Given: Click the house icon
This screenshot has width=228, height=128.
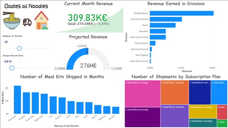Looking at the screenshot, I should [41, 20].
